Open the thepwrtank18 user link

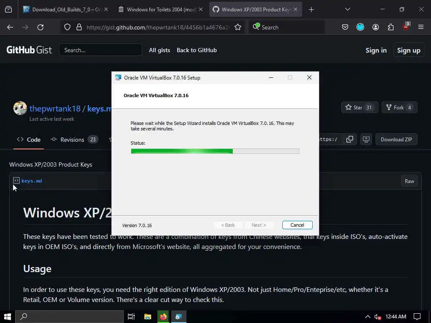[55, 109]
